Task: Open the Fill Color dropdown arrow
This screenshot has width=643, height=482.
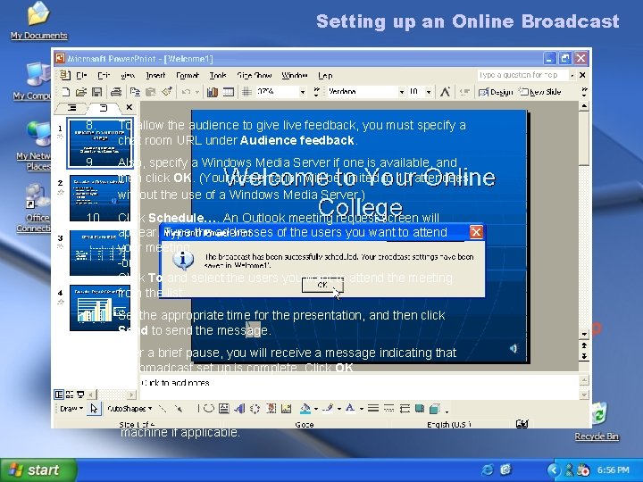Action: [x=316, y=409]
